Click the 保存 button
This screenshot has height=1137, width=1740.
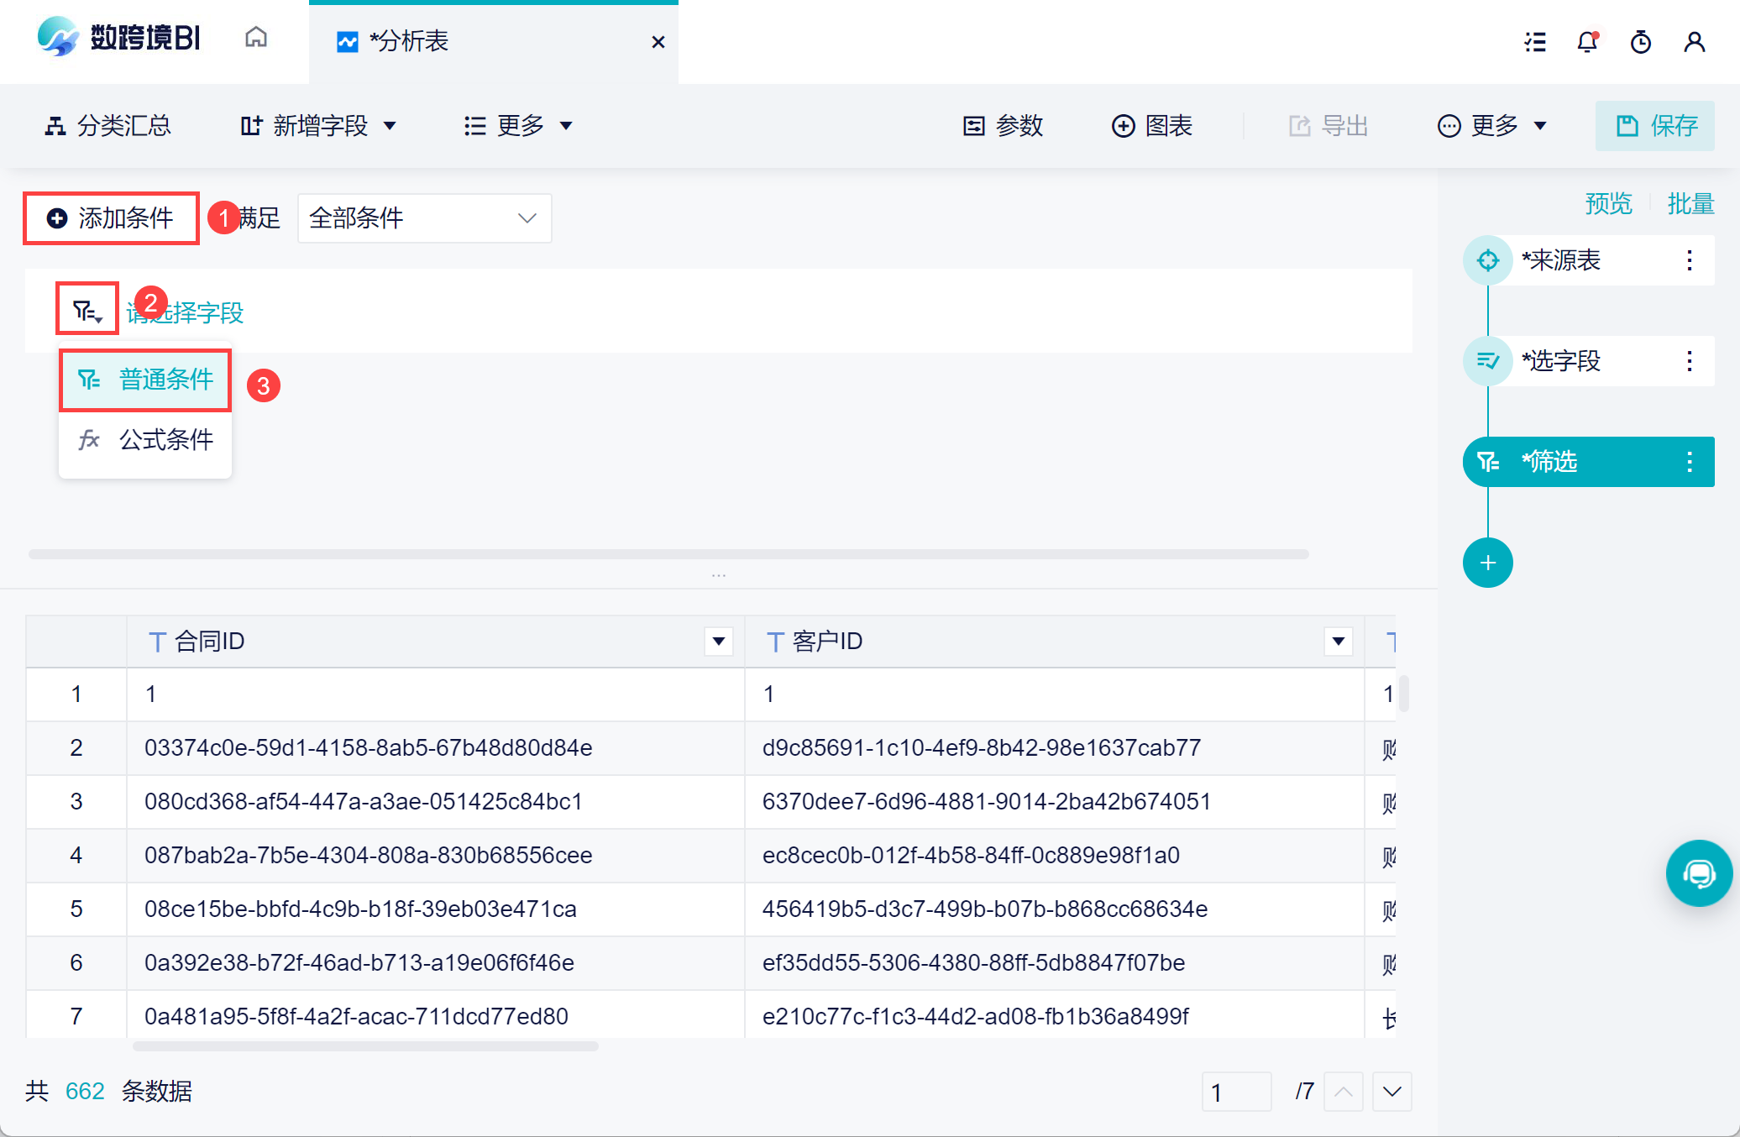click(1655, 126)
